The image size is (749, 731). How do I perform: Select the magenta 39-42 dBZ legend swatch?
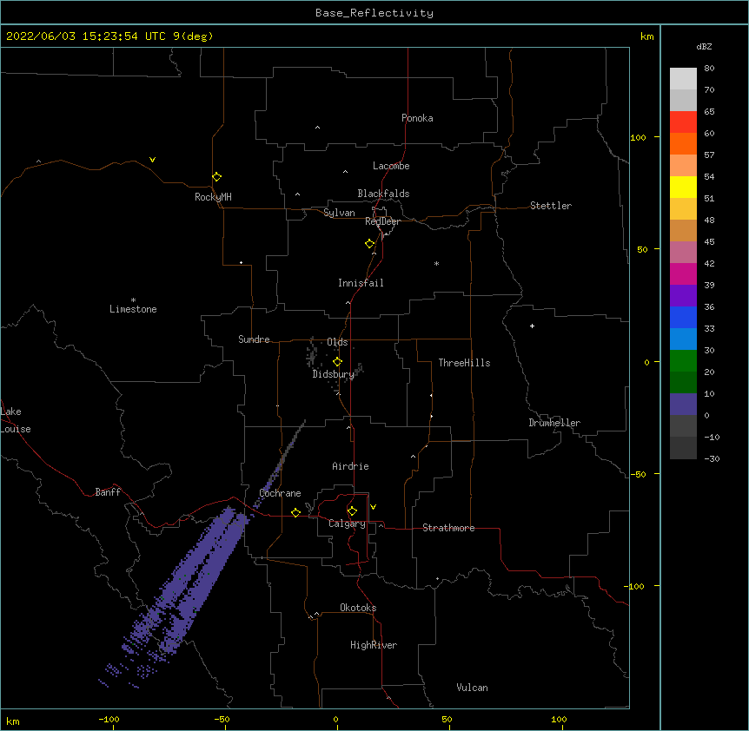tap(683, 273)
